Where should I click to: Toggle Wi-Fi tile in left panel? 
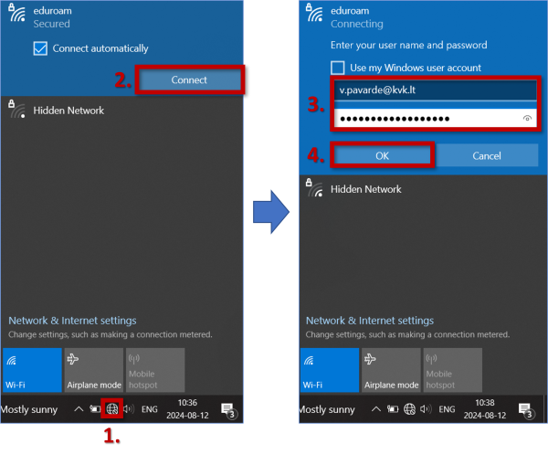(x=32, y=370)
